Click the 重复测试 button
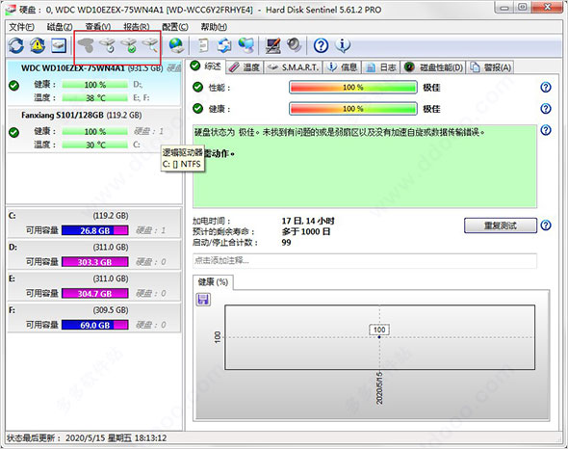This screenshot has width=568, height=449. point(501,225)
